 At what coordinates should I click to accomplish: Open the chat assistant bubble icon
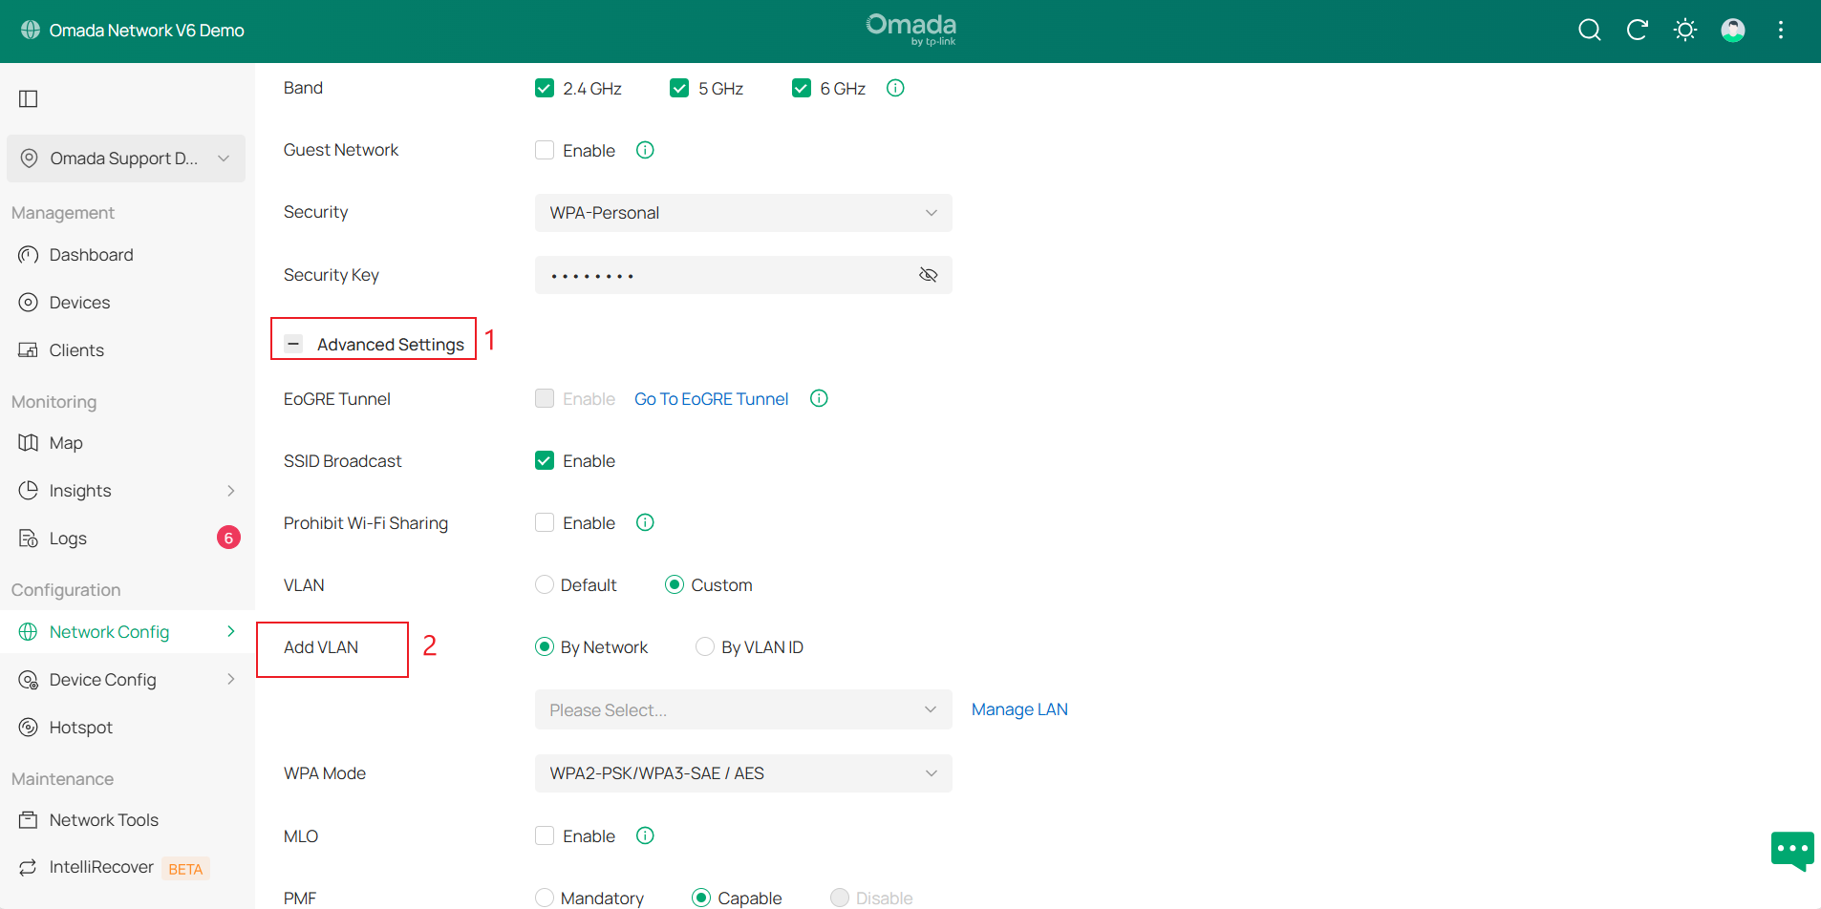[x=1791, y=850]
